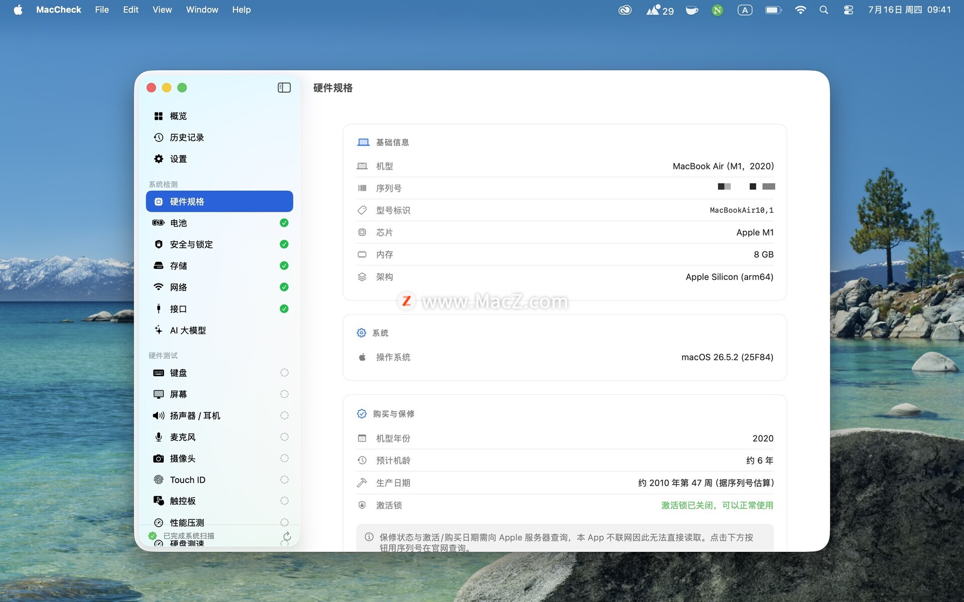Open the 麦克风 microphone test

(219, 437)
